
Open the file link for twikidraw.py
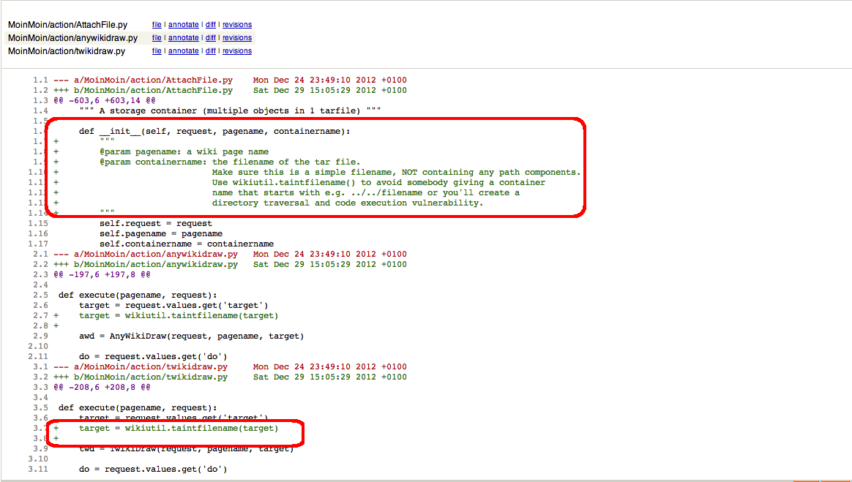click(x=157, y=51)
